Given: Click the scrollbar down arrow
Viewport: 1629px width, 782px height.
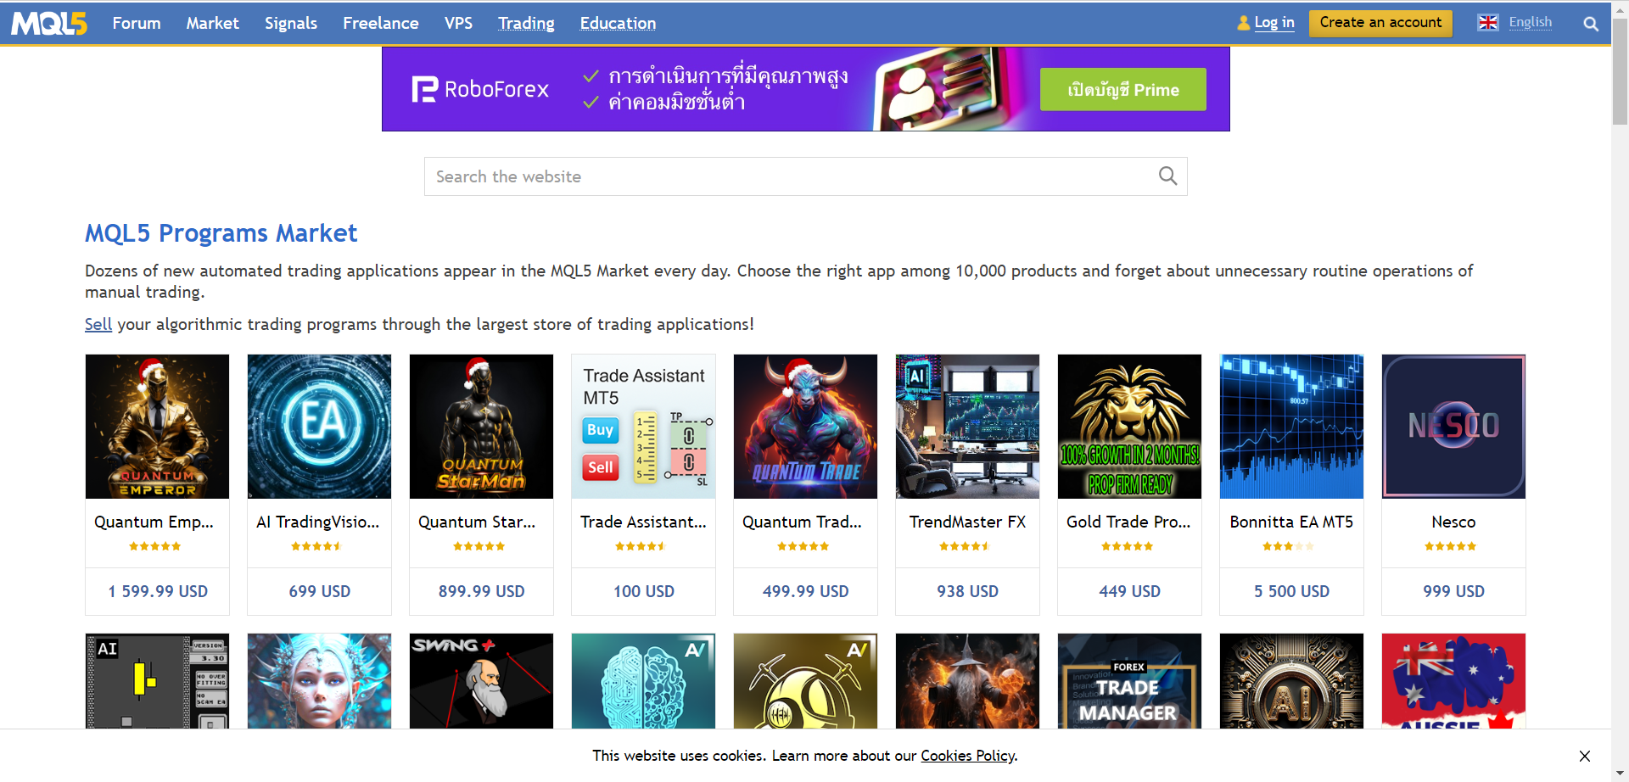Looking at the screenshot, I should point(1621,774).
